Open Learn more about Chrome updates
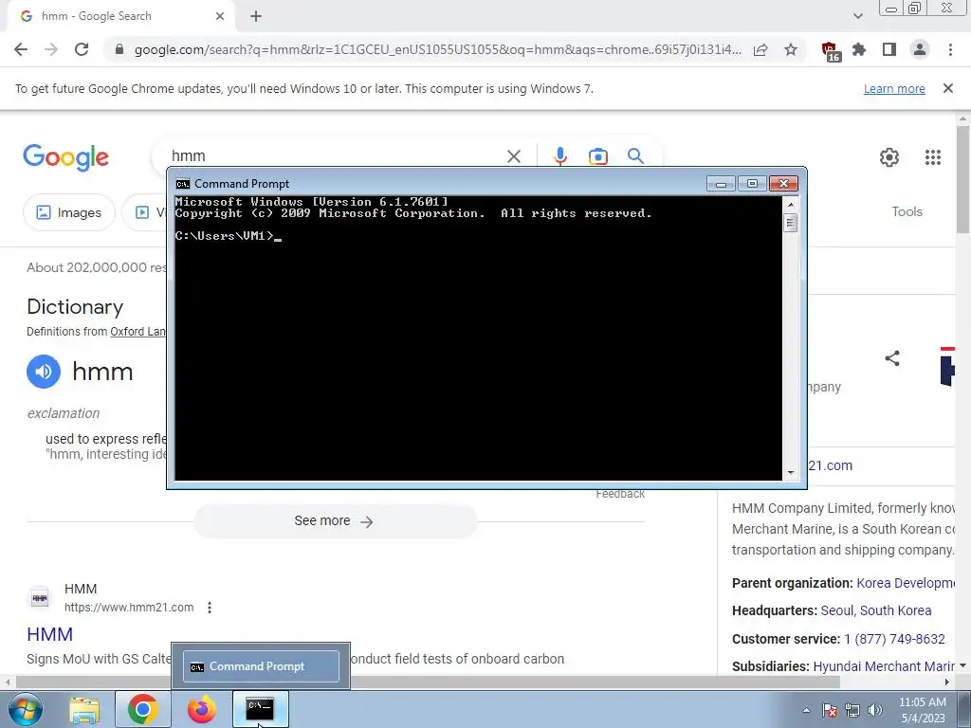The width and height of the screenshot is (971, 728). pos(894,89)
